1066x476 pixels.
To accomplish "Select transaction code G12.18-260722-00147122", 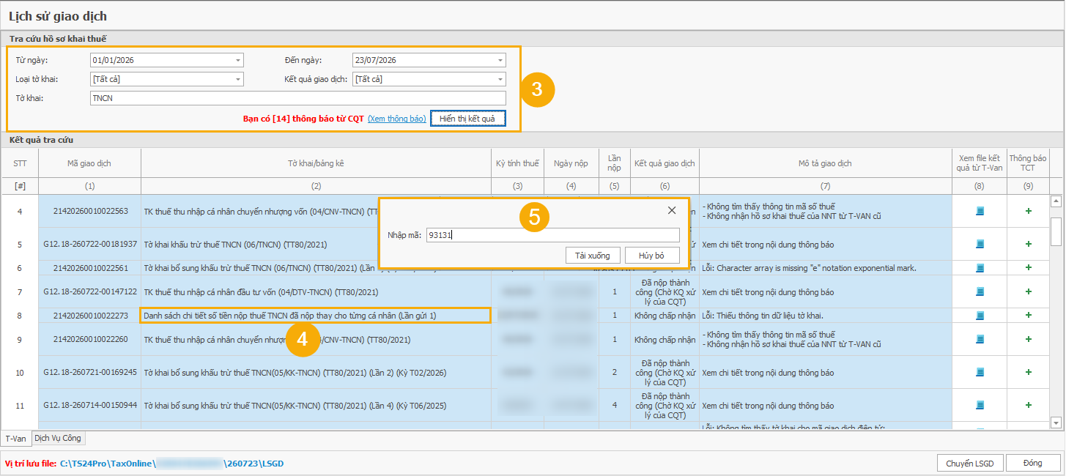I will coord(90,292).
